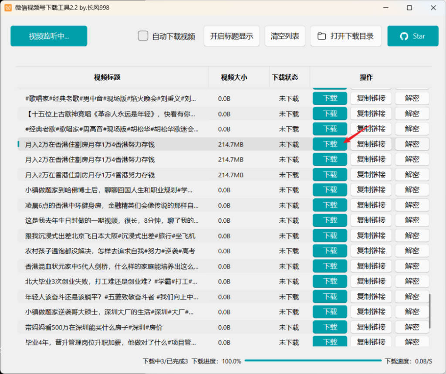
Task: Decrypt the 带妈妈看500万在深圳 video
Action: tap(412, 327)
